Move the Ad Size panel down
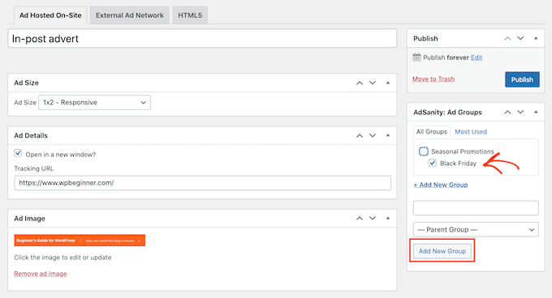The image size is (552, 298). pos(373,83)
